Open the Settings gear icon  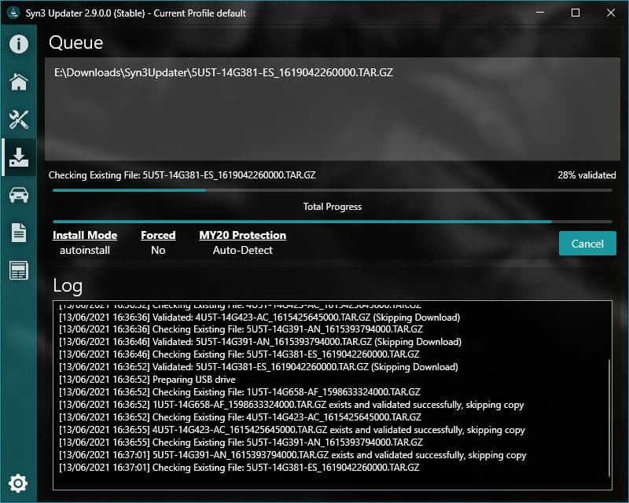click(18, 483)
